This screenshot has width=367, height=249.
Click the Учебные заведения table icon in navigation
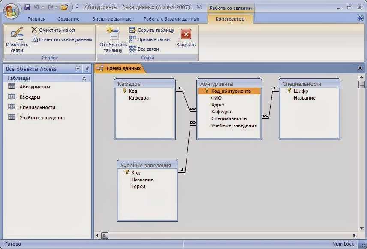[x=12, y=117]
